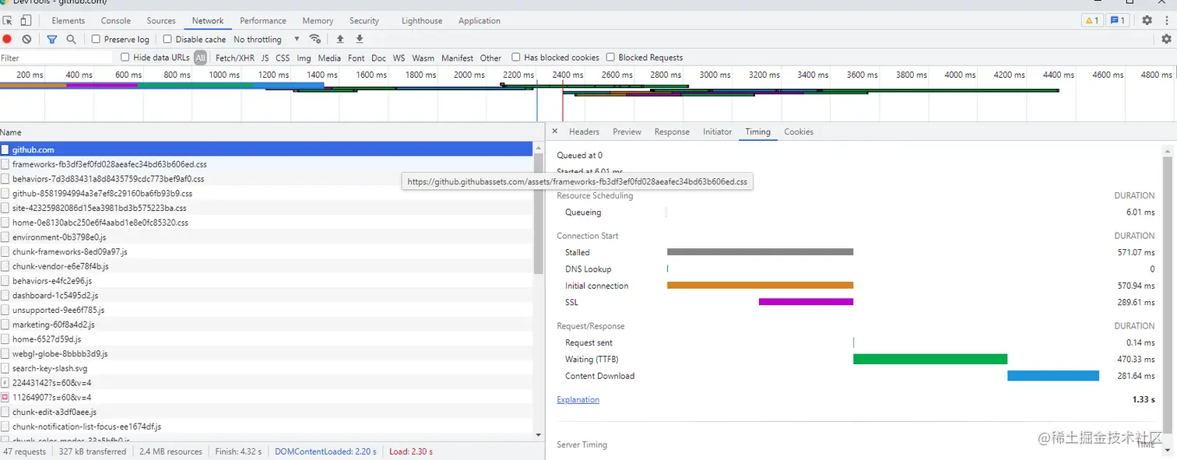The height and width of the screenshot is (460, 1177).
Task: Filter requests by Fetch/XHR
Action: [x=235, y=58]
